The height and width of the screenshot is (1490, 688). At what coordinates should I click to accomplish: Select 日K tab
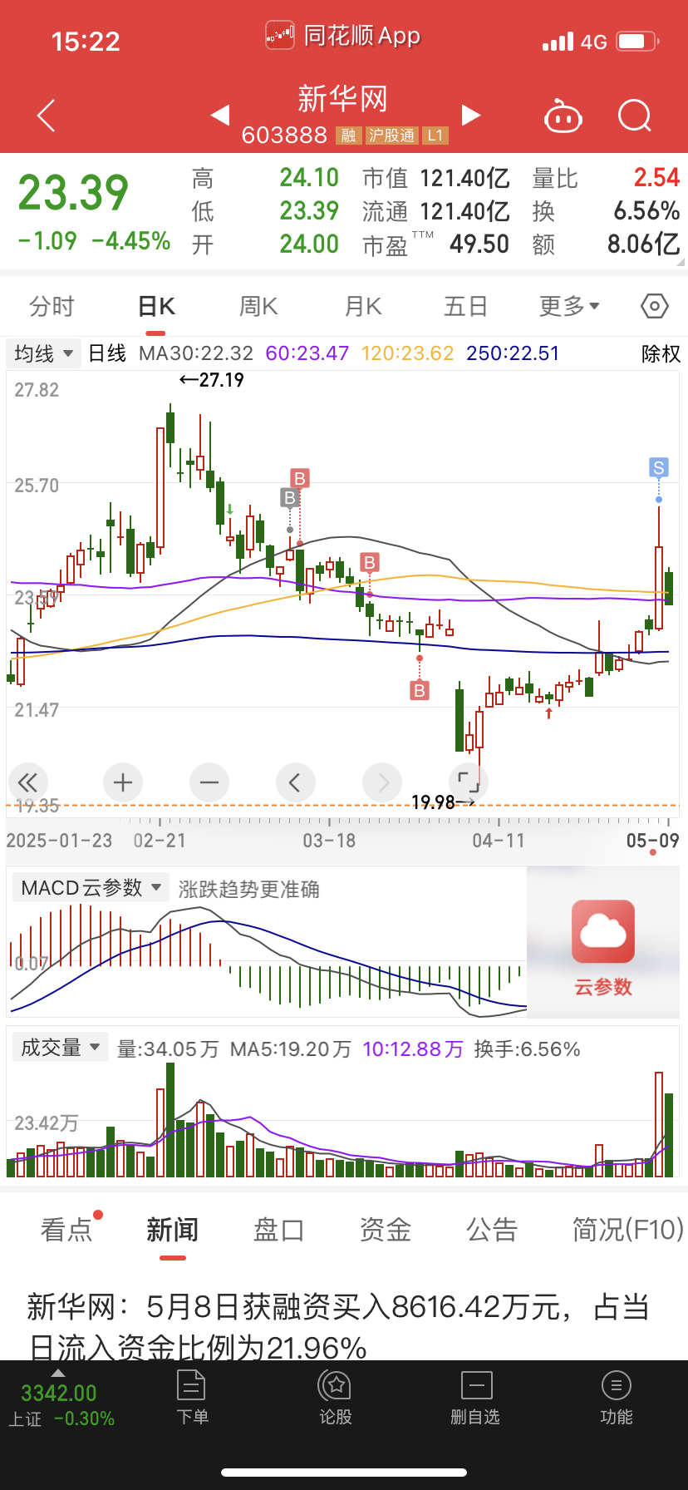pos(156,306)
